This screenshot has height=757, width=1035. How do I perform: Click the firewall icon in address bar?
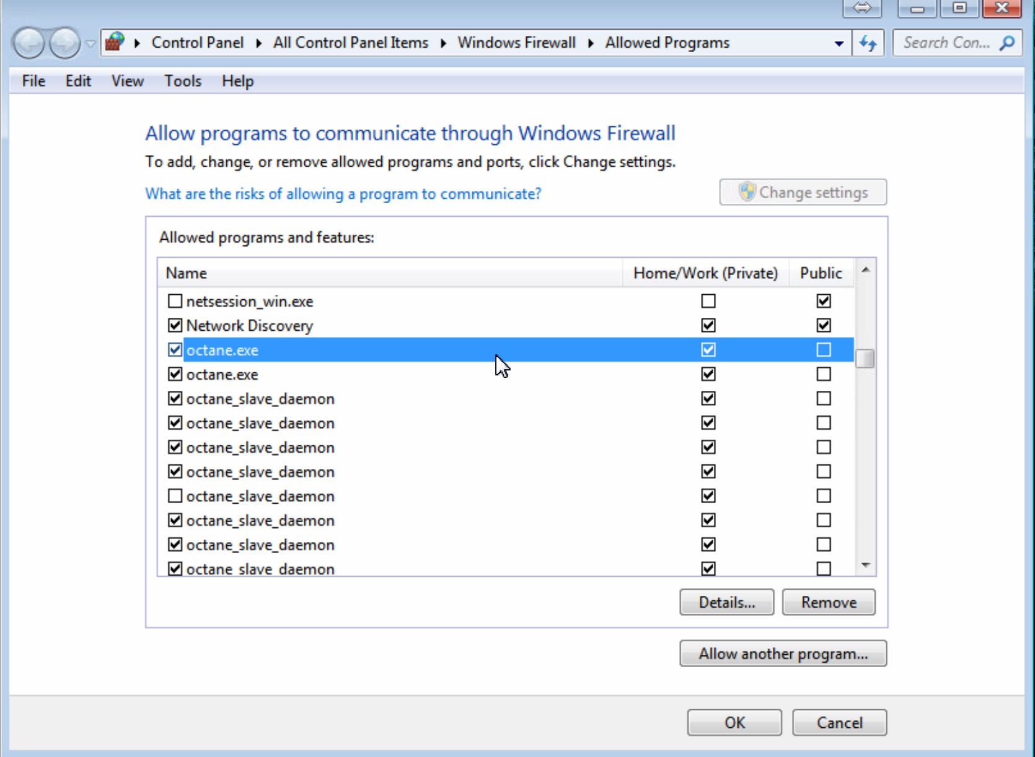coord(115,42)
